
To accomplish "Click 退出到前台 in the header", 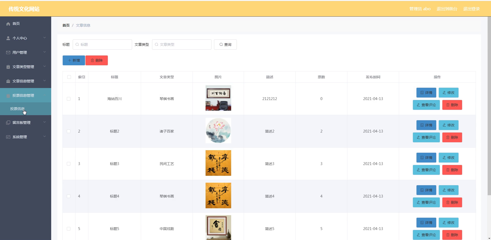I will 447,9.
